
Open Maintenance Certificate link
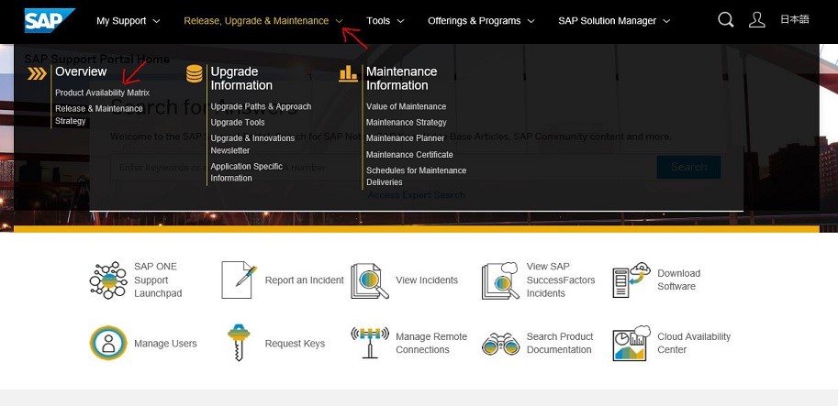point(409,155)
